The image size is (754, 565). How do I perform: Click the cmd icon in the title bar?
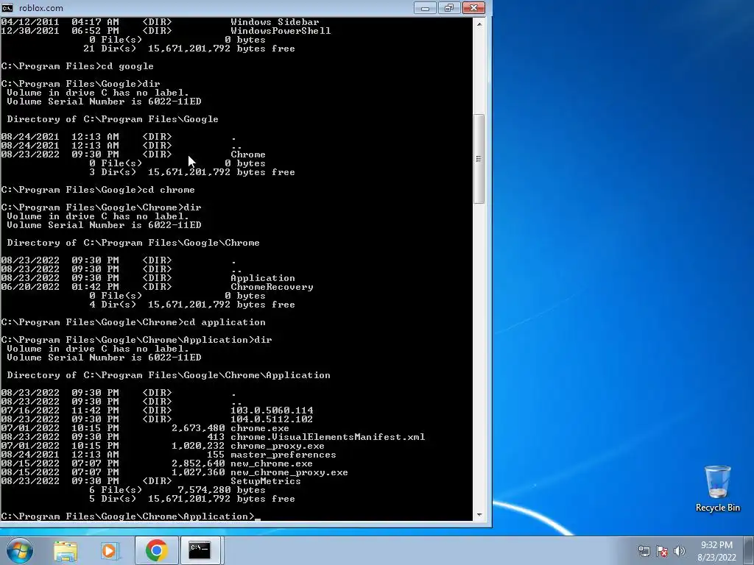point(7,7)
